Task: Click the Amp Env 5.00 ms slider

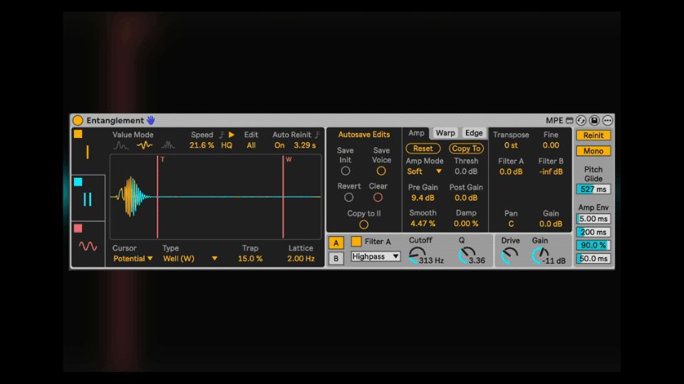Action: [594, 219]
